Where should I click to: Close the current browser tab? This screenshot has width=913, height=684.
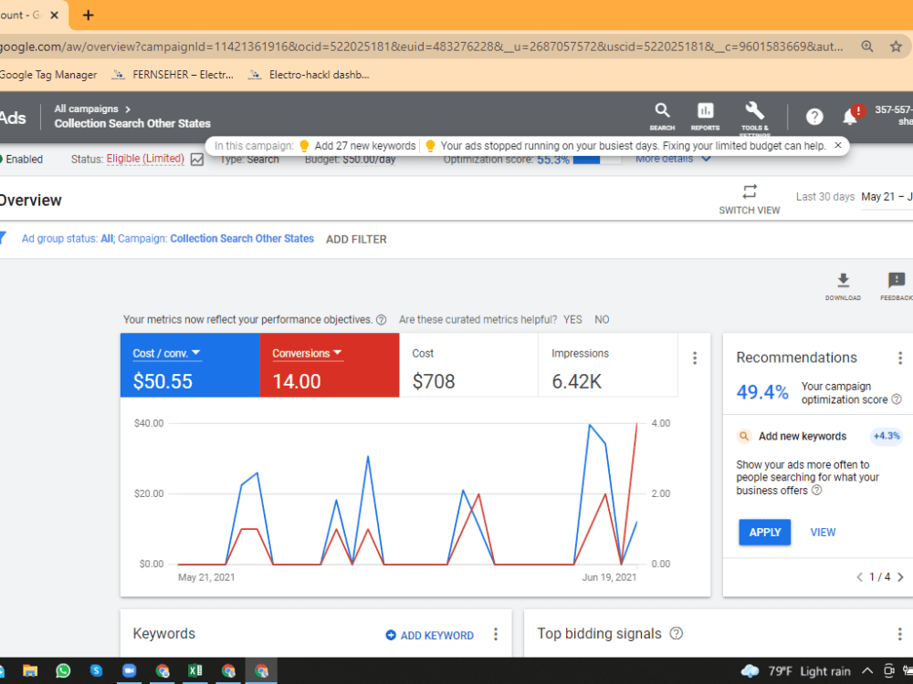coord(54,16)
